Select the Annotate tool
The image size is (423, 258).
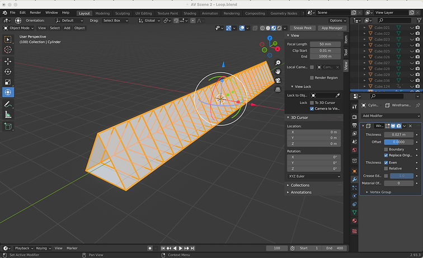click(x=8, y=104)
